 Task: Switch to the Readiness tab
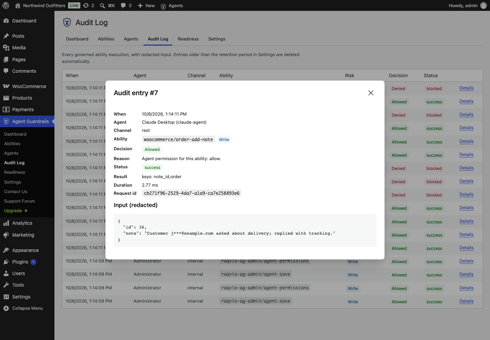coord(188,39)
